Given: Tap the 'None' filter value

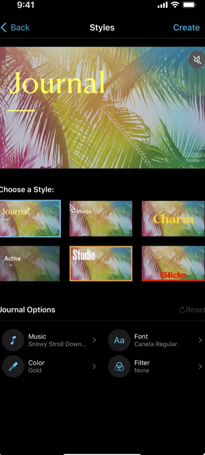Looking at the screenshot, I should 142,370.
